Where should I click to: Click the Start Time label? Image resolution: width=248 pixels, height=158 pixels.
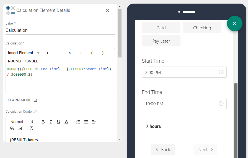click(x=153, y=61)
